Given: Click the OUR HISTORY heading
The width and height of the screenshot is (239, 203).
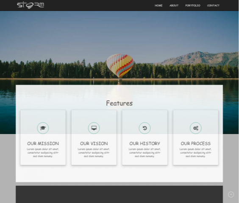Looking at the screenshot, I should pyautogui.click(x=145, y=143).
